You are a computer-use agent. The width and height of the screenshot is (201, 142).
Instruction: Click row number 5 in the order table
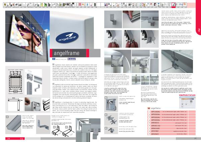(149, 123)
